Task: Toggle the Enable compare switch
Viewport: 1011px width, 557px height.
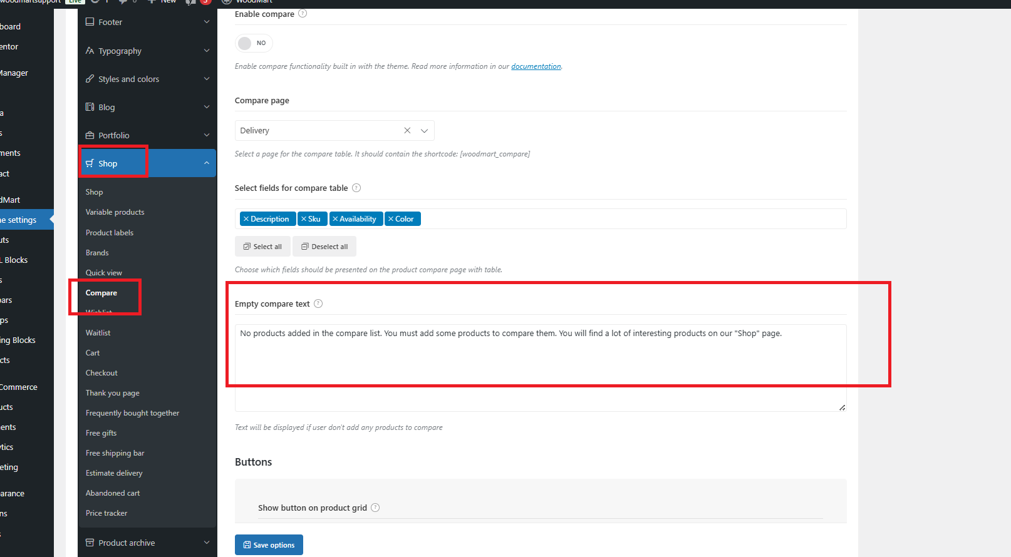Action: 254,43
